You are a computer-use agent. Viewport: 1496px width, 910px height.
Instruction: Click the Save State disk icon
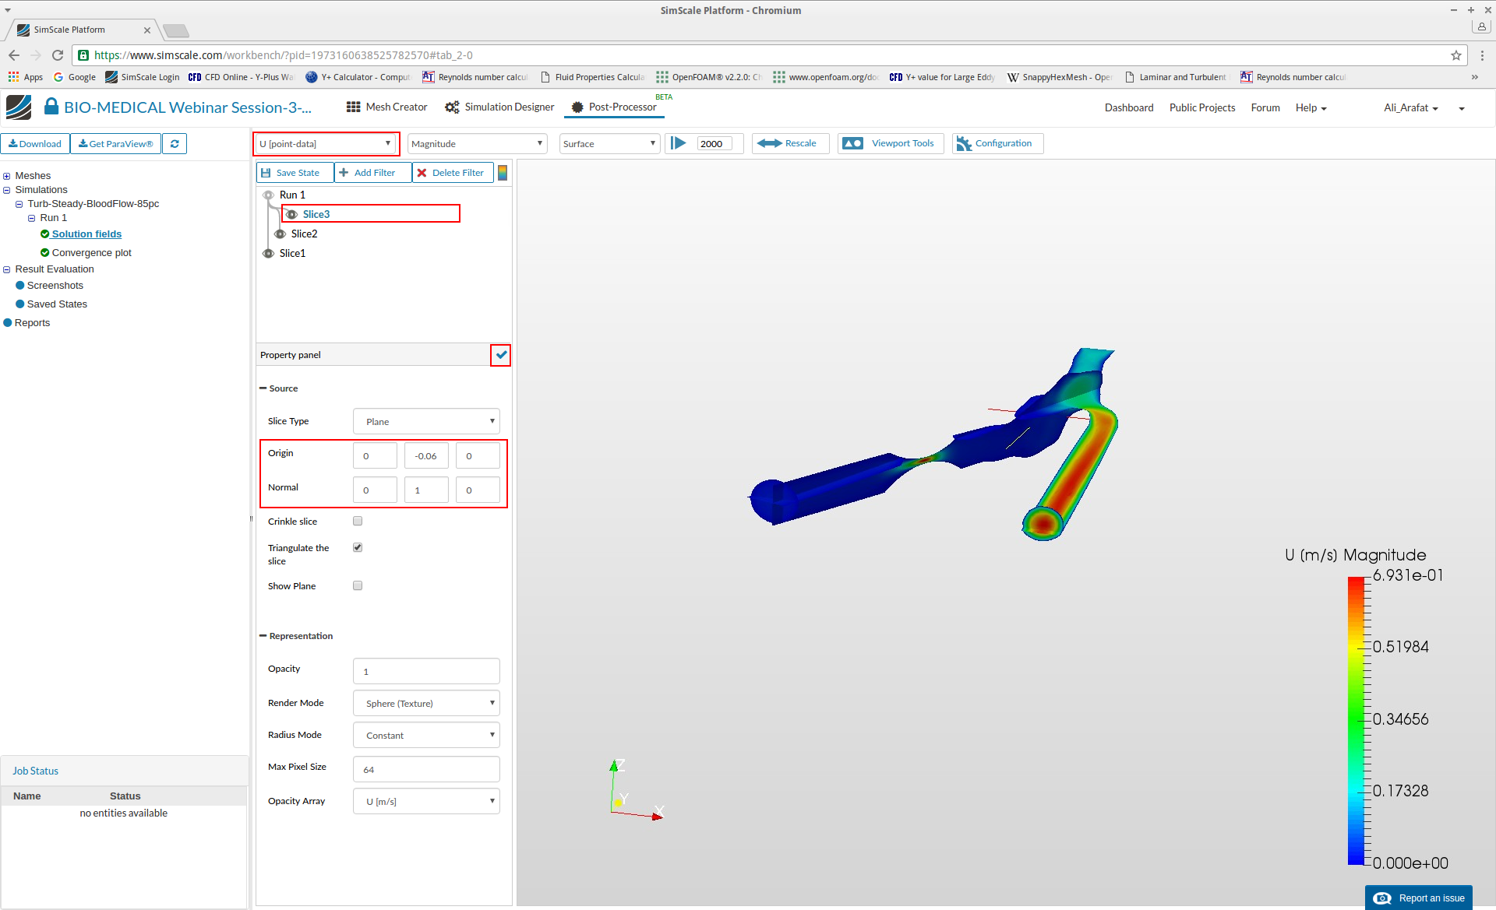click(266, 173)
